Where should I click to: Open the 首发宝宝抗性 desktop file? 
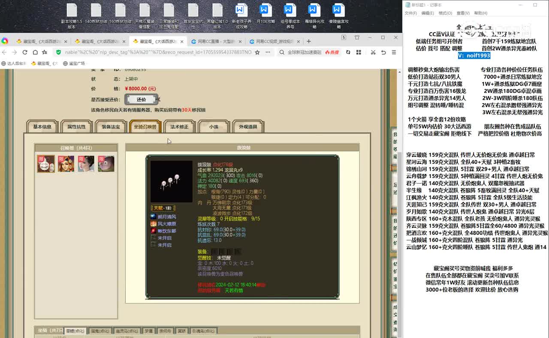pyautogui.click(x=193, y=16)
